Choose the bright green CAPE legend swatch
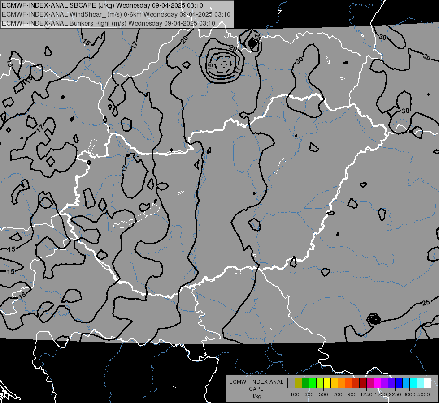Image resolution: width=439 pixels, height=403 pixels. click(313, 383)
